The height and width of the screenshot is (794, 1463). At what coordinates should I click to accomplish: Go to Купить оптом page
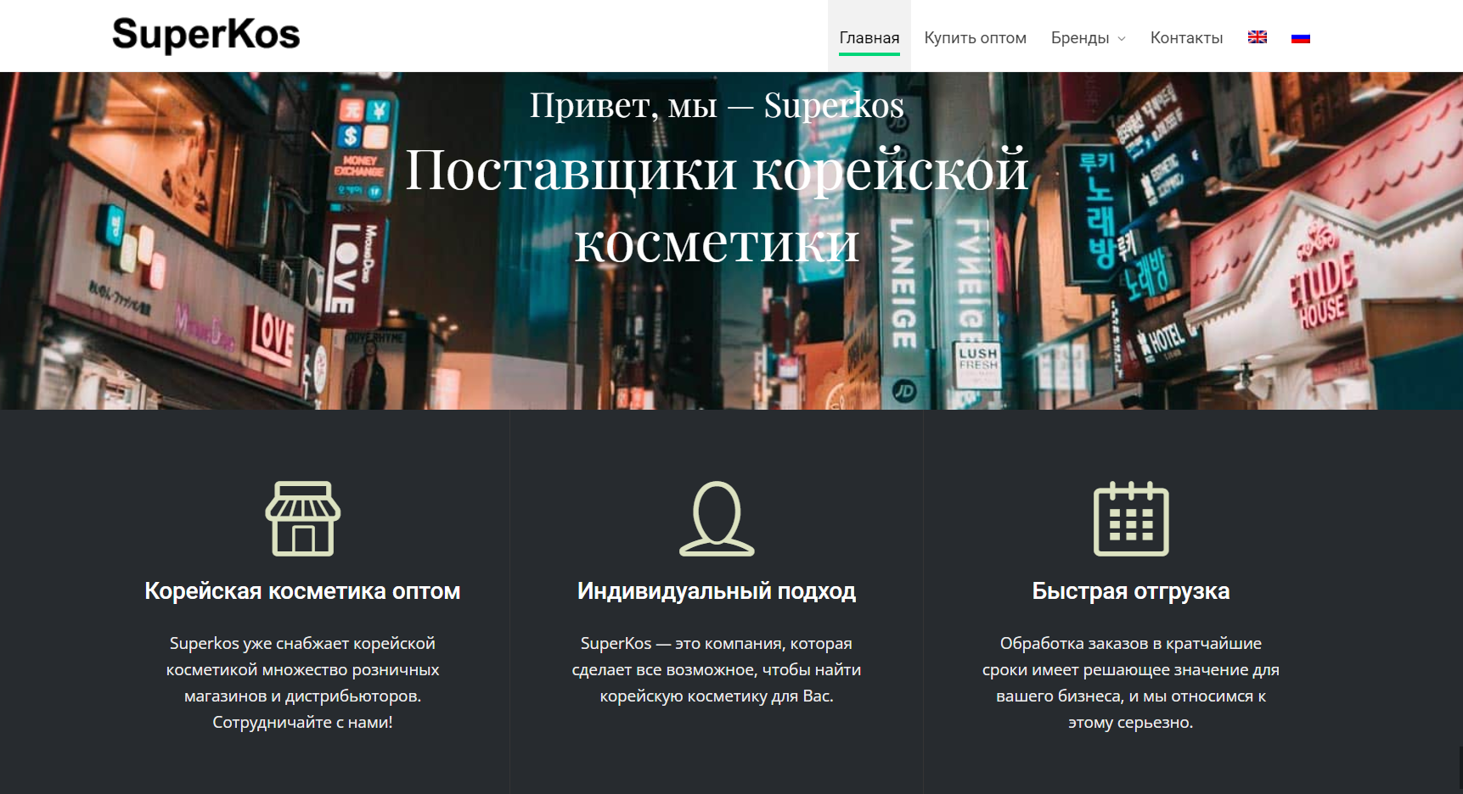pos(976,37)
